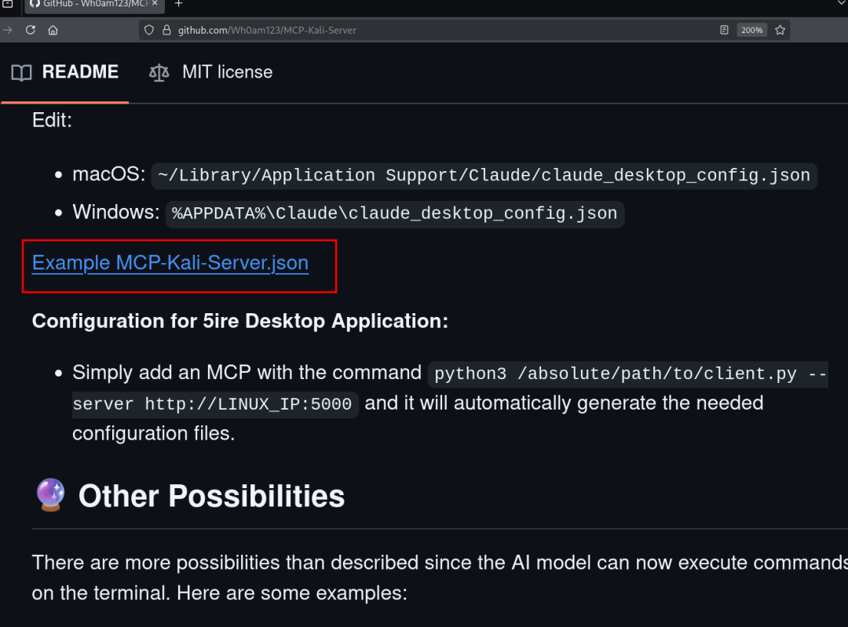Close the GitHub Wh0am123 tab
The image size is (848, 627).
pyautogui.click(x=155, y=3)
